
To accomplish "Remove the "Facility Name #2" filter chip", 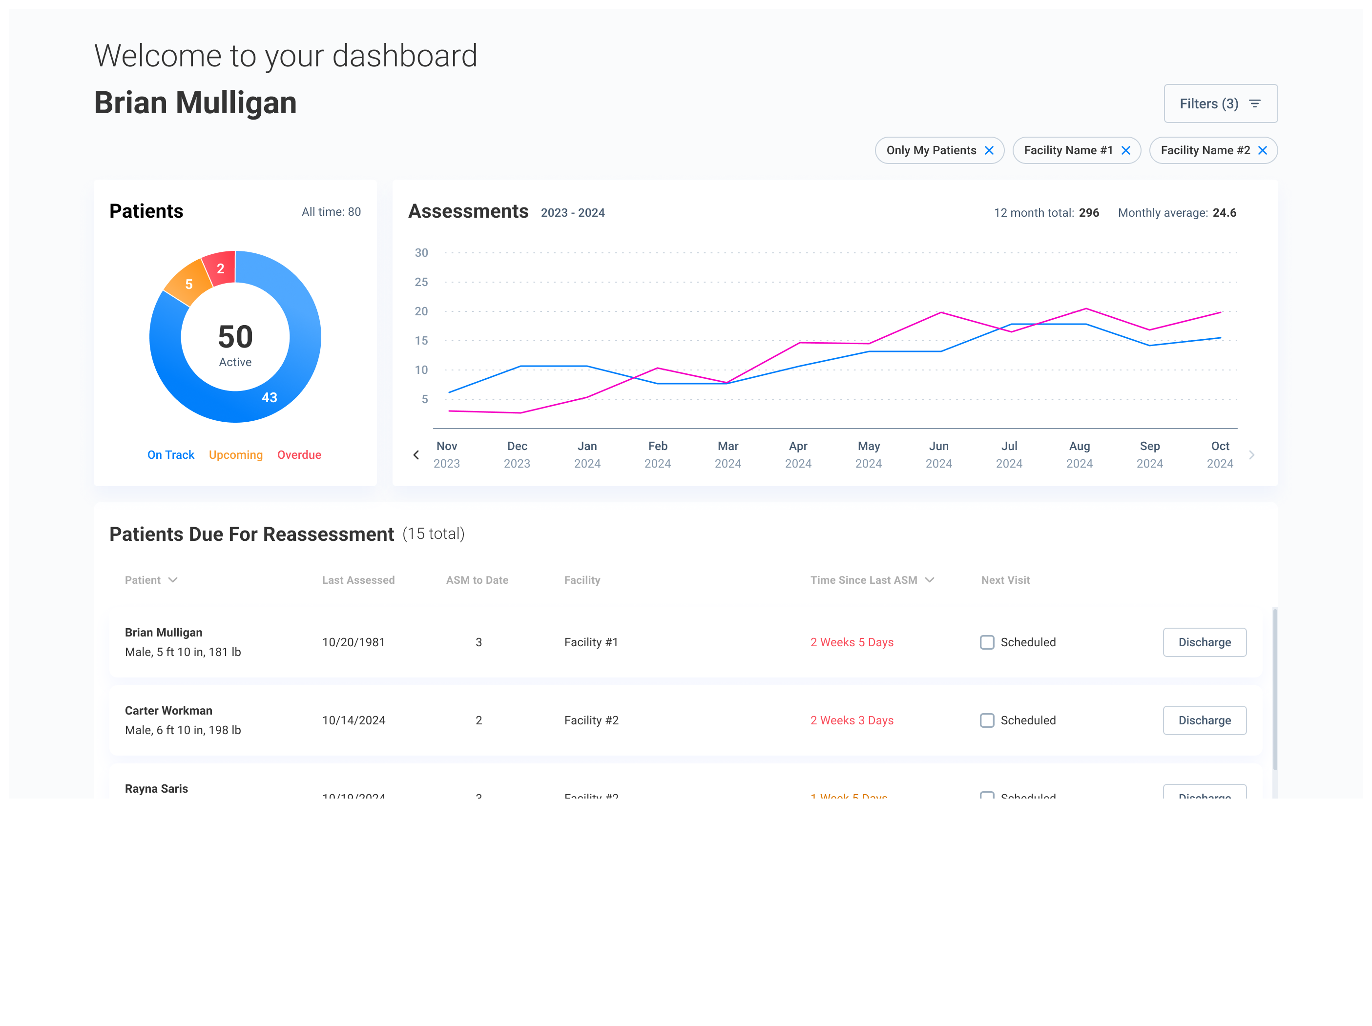I will (x=1263, y=150).
